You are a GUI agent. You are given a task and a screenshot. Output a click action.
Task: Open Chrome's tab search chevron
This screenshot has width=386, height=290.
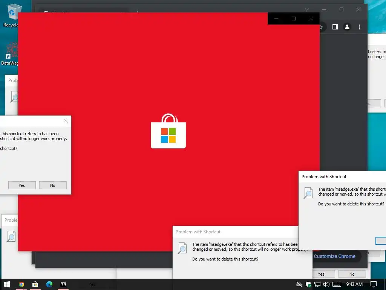307,9
